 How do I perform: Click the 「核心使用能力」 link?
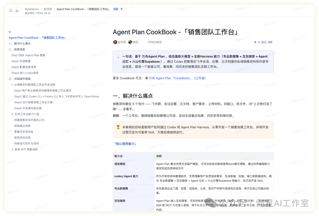(x=125, y=144)
